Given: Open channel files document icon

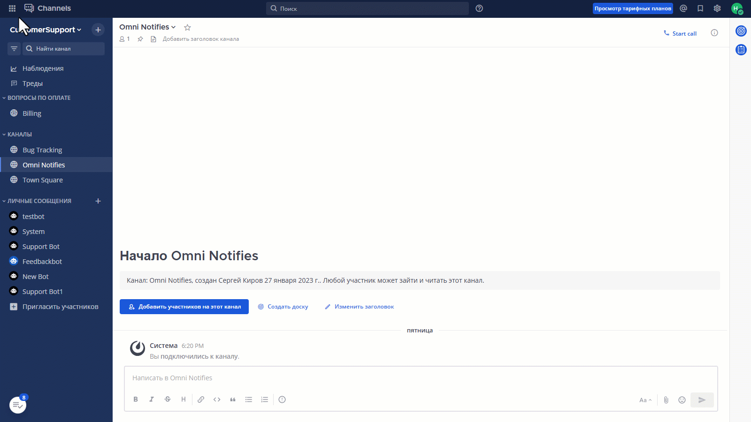Looking at the screenshot, I should 153,39.
